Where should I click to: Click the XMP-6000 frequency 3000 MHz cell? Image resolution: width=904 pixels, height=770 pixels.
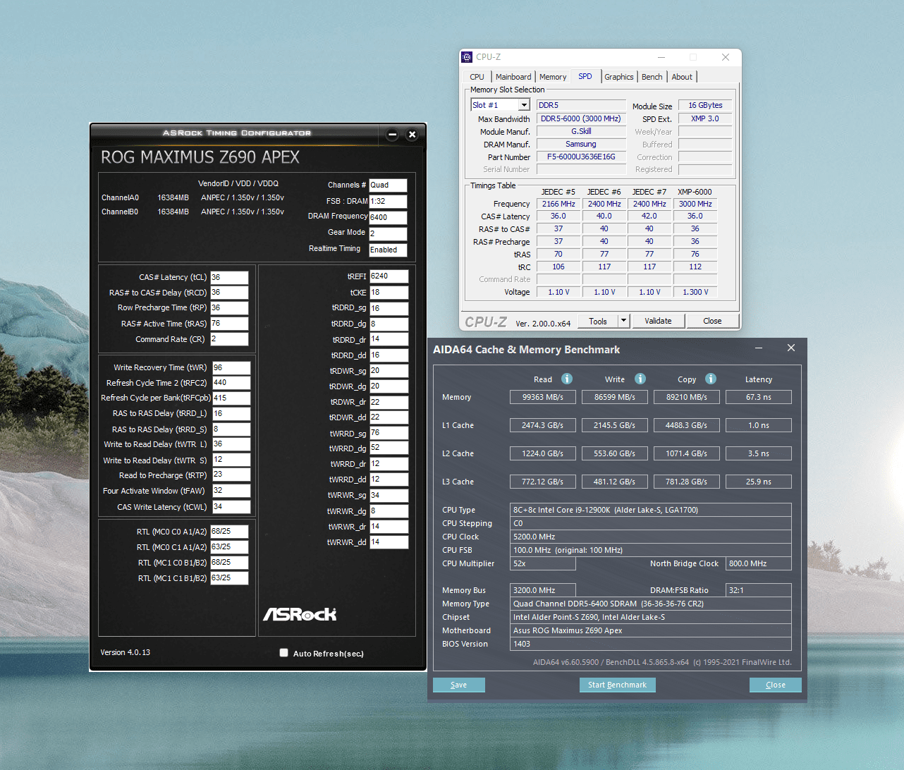coord(695,204)
